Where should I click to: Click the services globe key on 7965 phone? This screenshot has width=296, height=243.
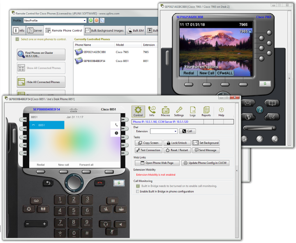(x=248, y=117)
